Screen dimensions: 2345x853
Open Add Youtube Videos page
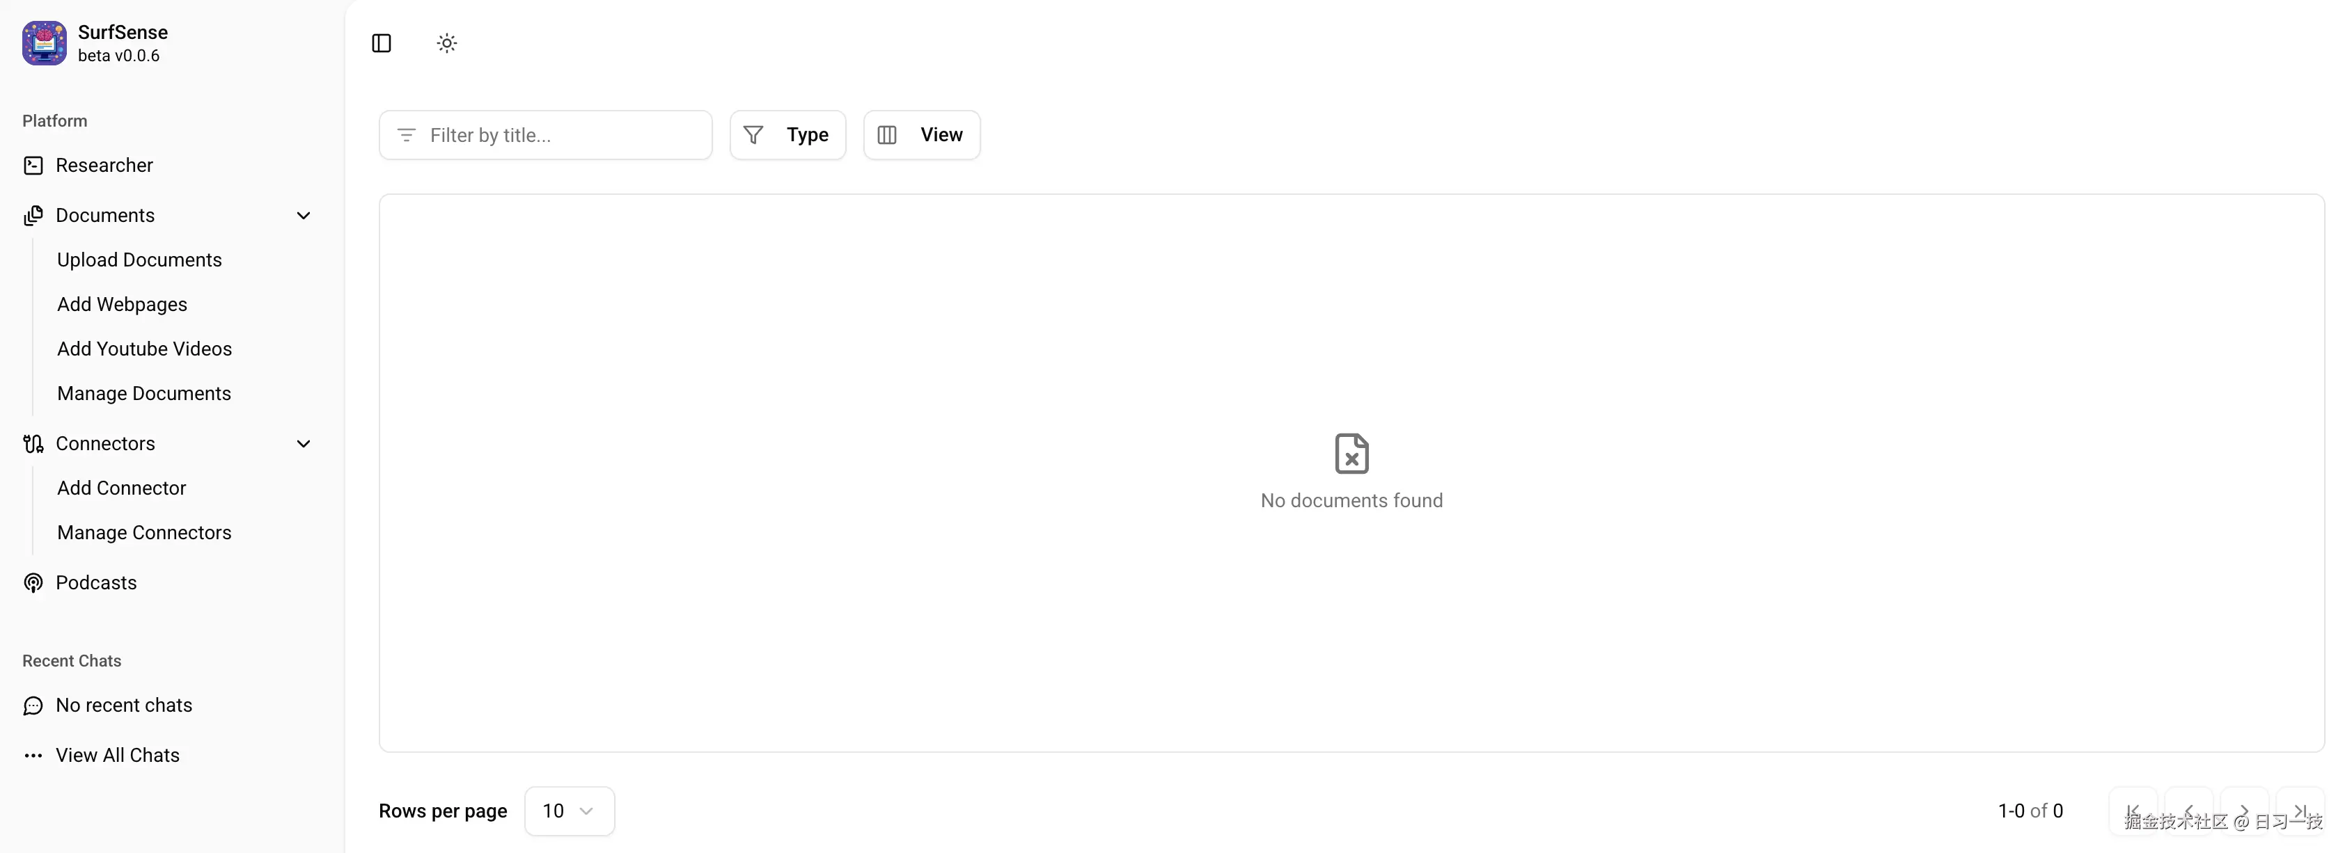click(x=144, y=349)
